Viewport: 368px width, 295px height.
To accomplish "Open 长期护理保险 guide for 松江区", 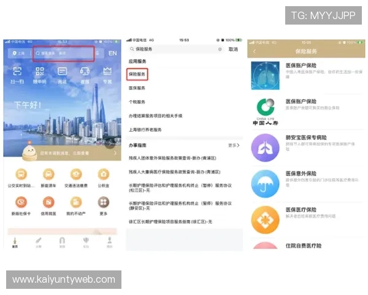I will click(x=180, y=187).
